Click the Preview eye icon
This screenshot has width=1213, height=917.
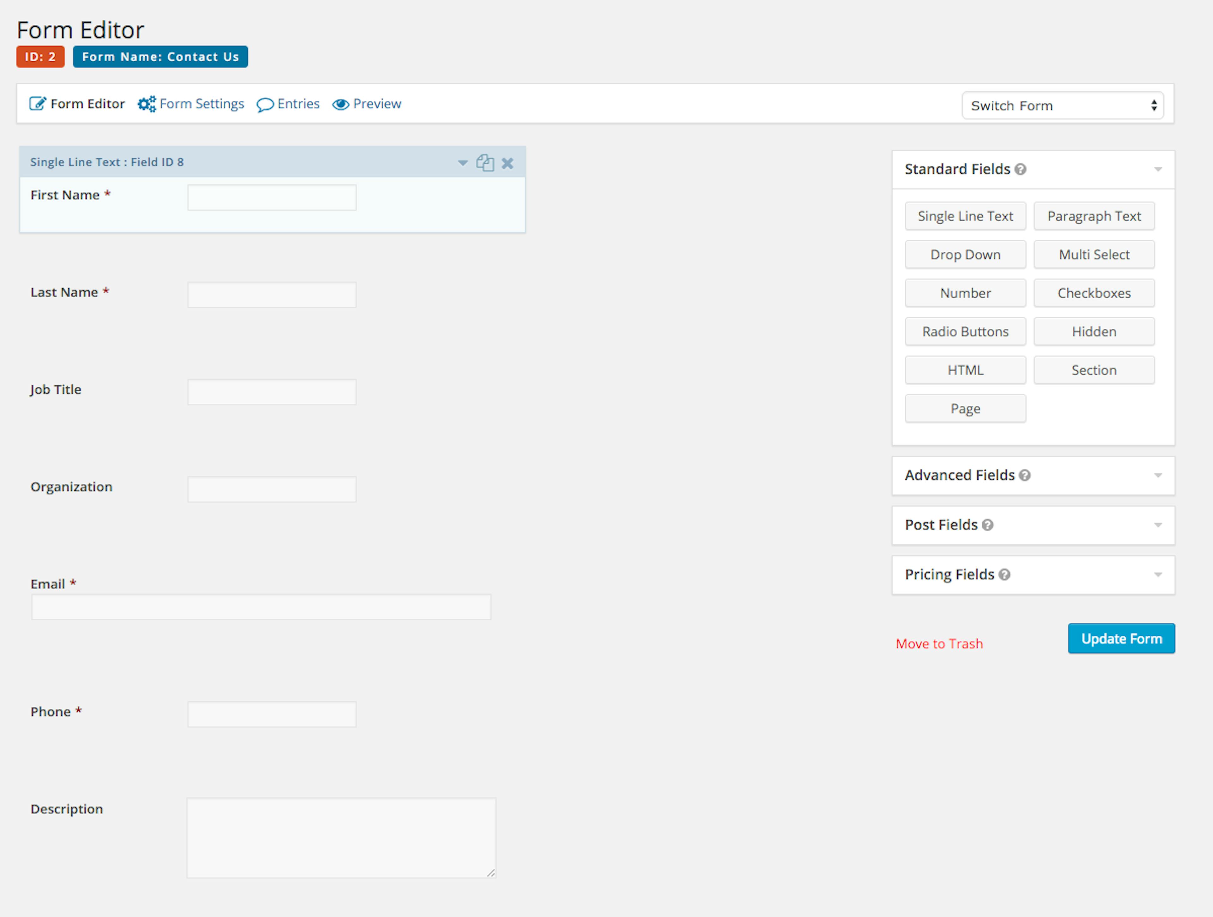pos(341,104)
